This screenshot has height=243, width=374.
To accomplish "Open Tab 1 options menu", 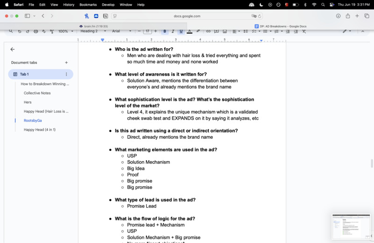I will (66, 74).
